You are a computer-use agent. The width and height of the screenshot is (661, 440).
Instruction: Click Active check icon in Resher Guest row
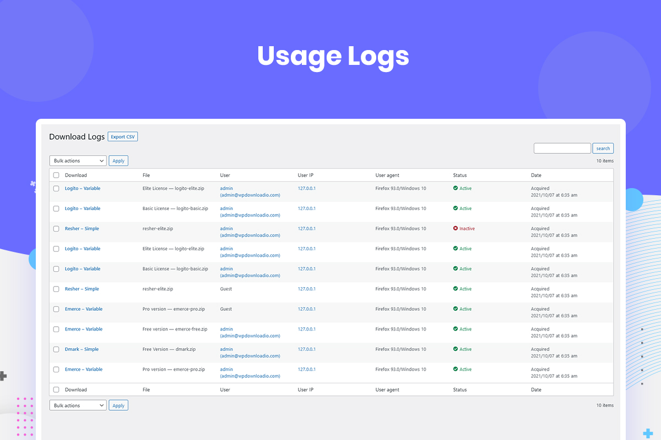(x=456, y=289)
